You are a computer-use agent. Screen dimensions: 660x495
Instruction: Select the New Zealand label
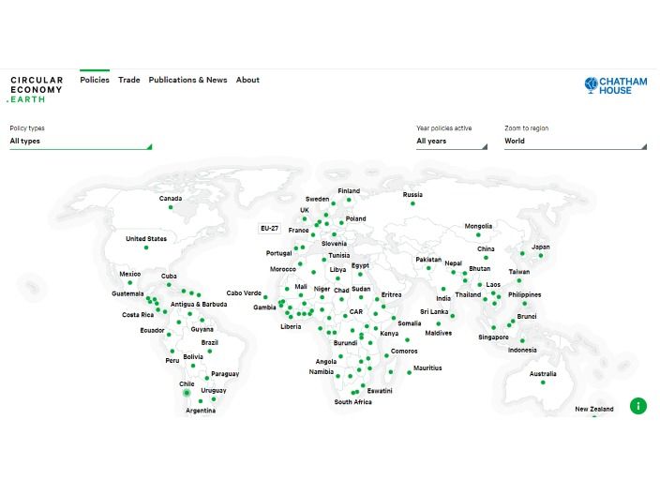[594, 409]
